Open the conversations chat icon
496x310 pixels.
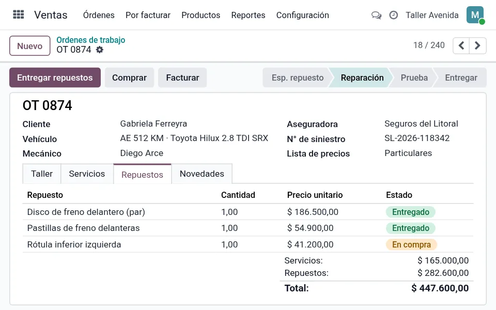pyautogui.click(x=376, y=15)
